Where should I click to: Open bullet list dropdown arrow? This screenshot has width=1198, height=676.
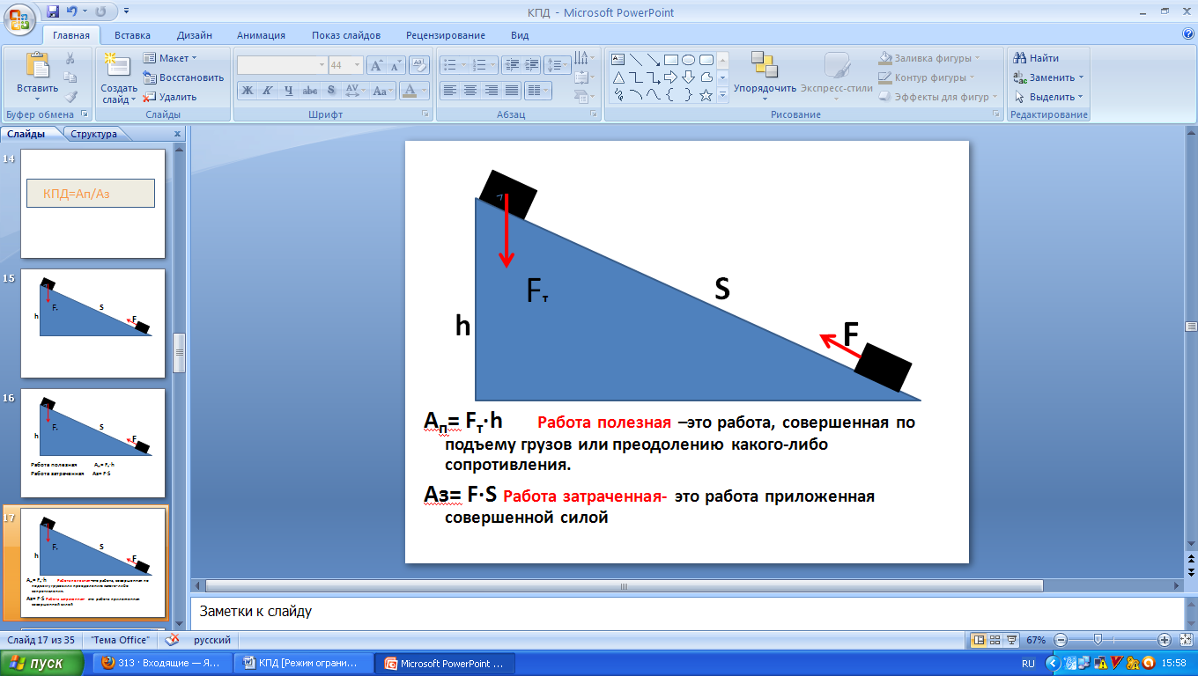pos(463,65)
